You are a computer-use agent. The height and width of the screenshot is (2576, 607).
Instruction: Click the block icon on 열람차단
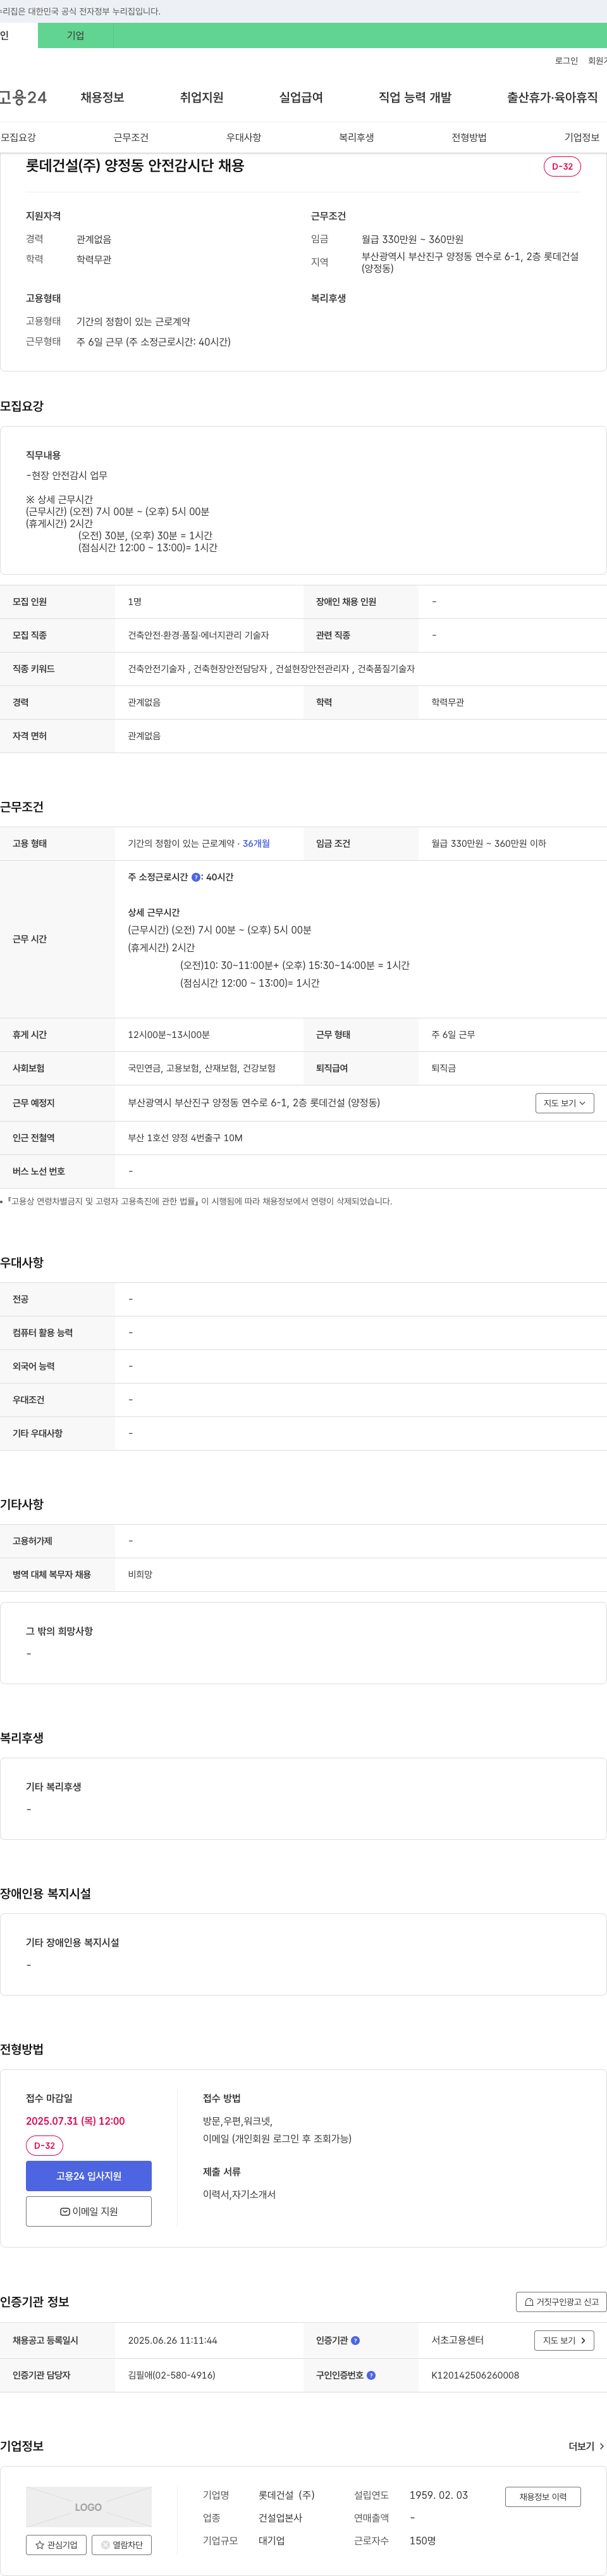point(106,2545)
